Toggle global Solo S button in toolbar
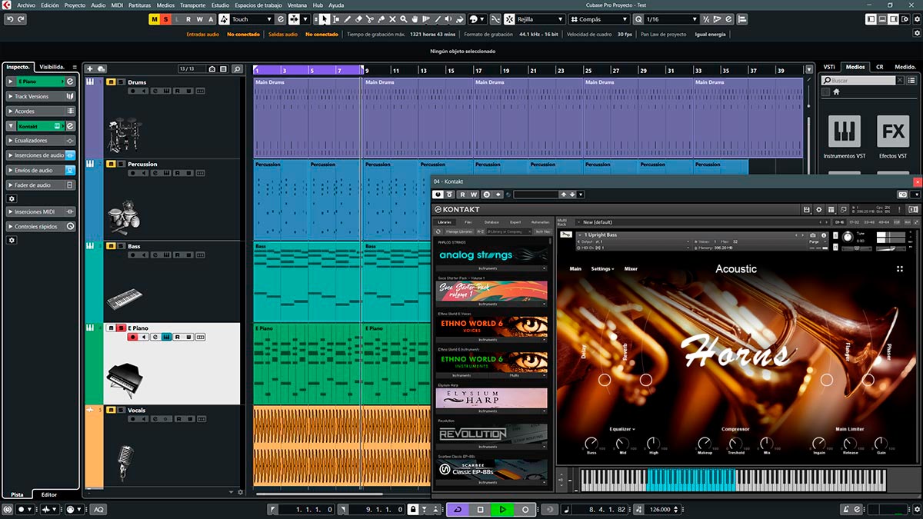The width and height of the screenshot is (923, 519). [x=165, y=19]
